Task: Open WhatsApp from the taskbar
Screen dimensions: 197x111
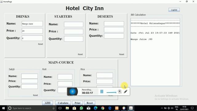Action: [81, 108]
